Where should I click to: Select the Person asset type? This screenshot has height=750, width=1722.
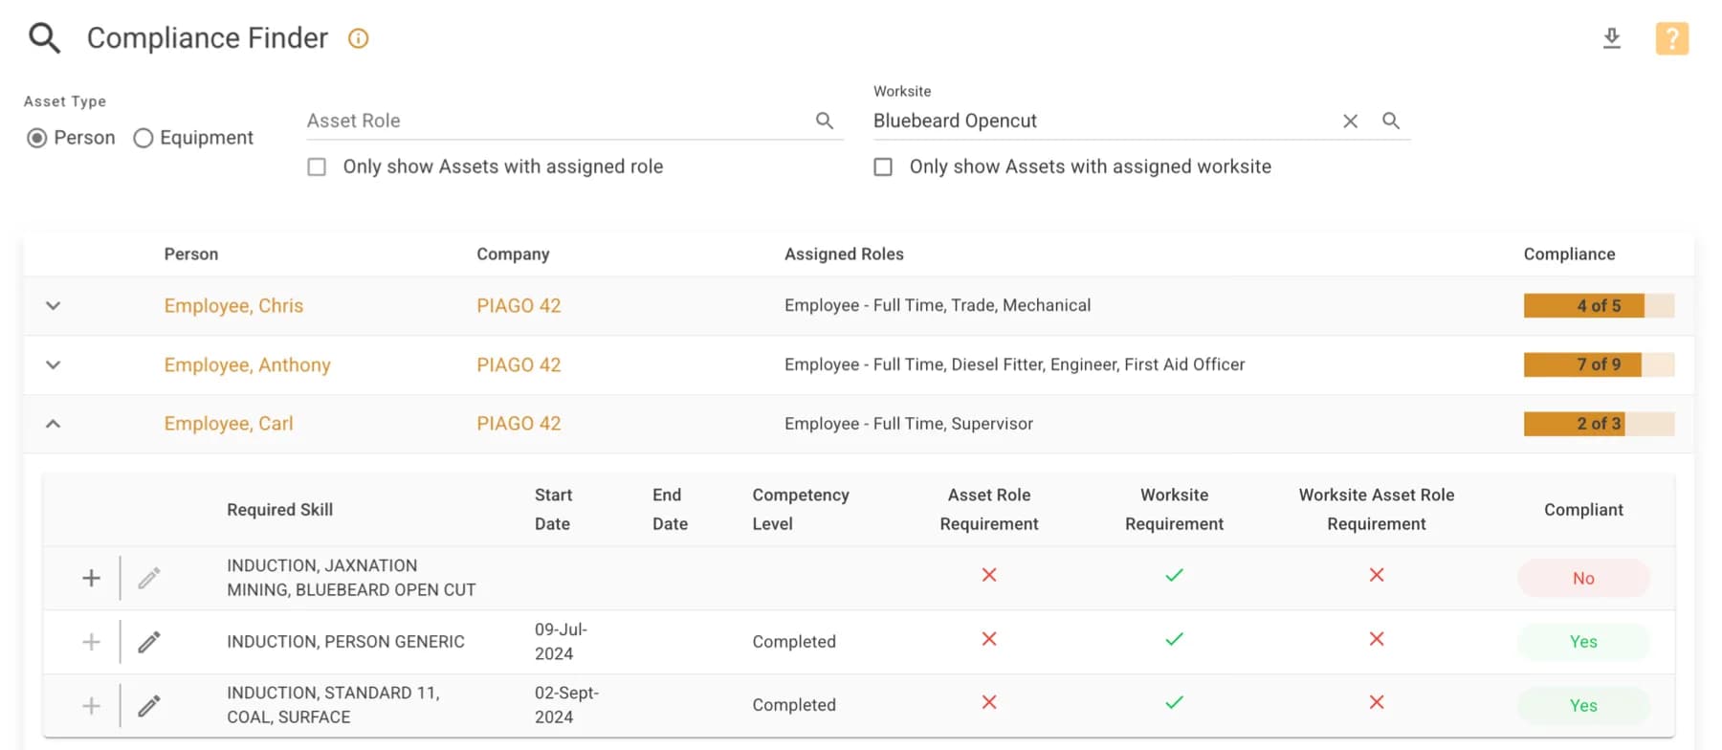pyautogui.click(x=36, y=138)
